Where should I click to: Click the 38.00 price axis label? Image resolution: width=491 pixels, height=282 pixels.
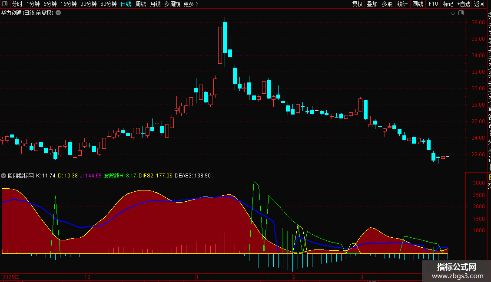478,23
